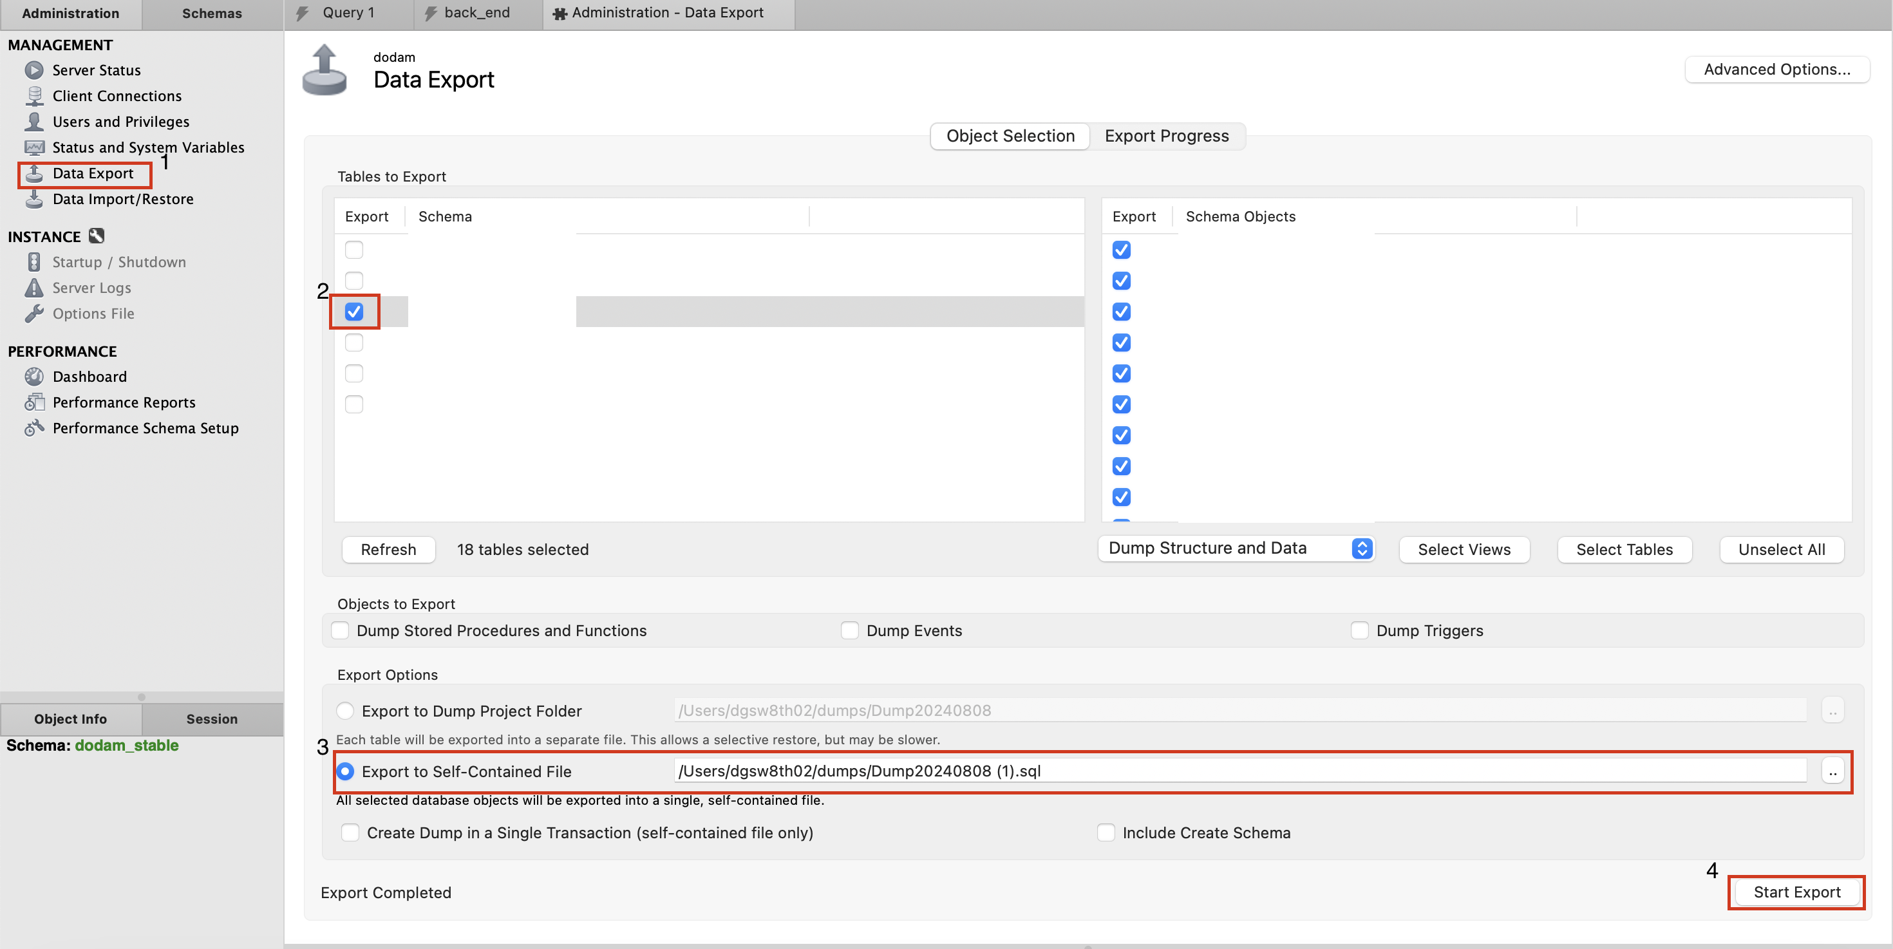Image resolution: width=1893 pixels, height=949 pixels.
Task: Enable Dump Stored Procedures and Functions
Action: coord(340,631)
